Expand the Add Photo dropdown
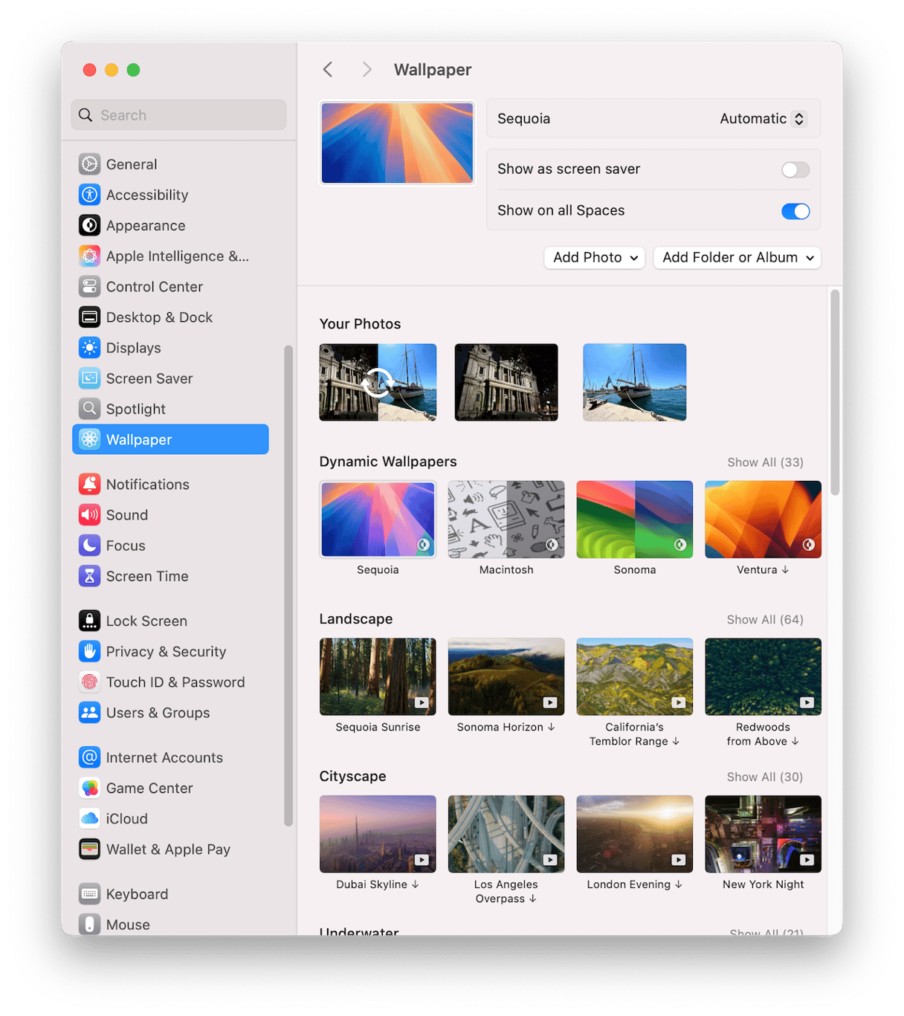 click(x=595, y=258)
